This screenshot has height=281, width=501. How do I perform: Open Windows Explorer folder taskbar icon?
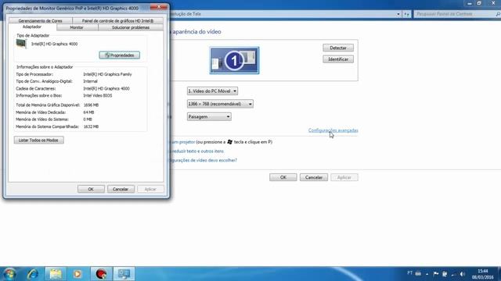(56, 274)
